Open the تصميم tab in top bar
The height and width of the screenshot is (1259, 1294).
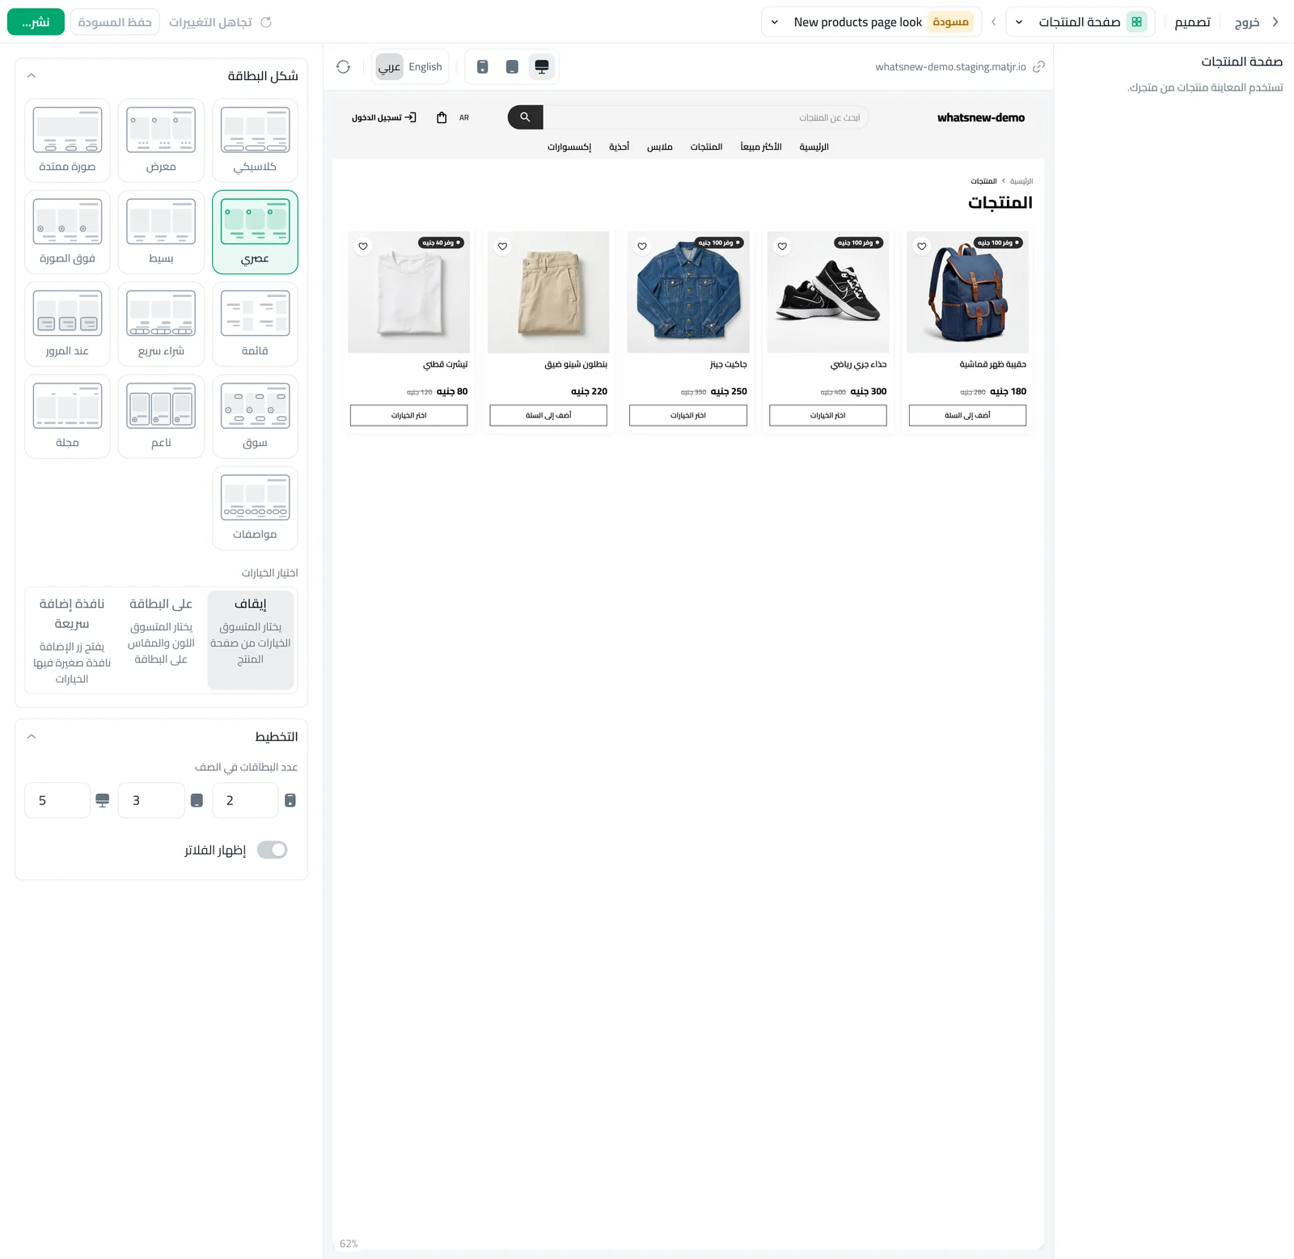(x=1192, y=22)
